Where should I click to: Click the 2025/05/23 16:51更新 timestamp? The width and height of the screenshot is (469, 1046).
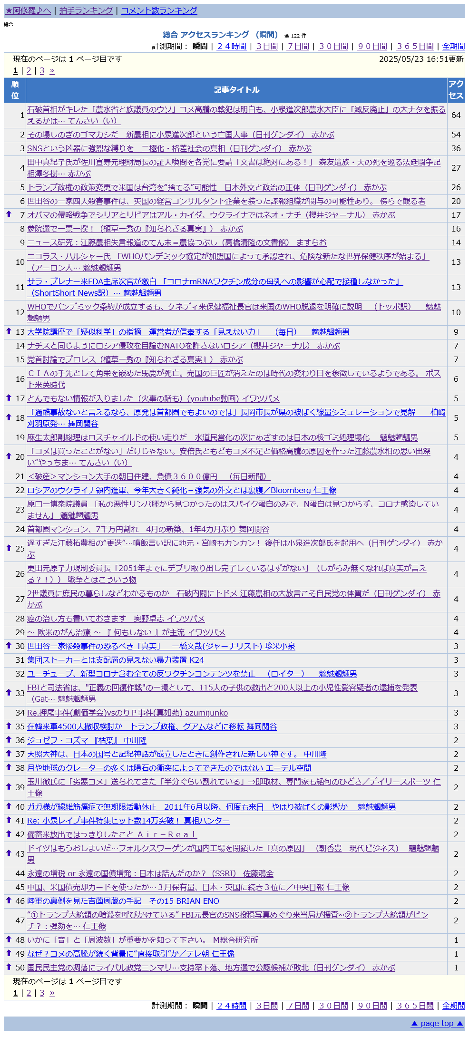[421, 59]
